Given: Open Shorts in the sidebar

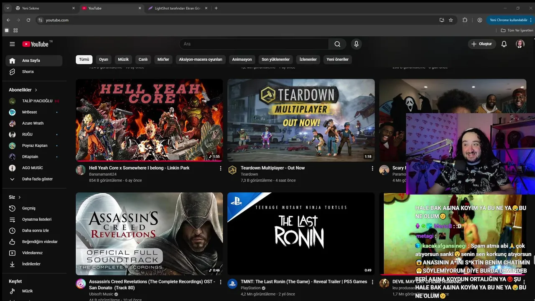Looking at the screenshot, I should point(34,71).
